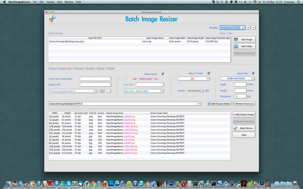Open Google Earth from the Dock

point(220,183)
